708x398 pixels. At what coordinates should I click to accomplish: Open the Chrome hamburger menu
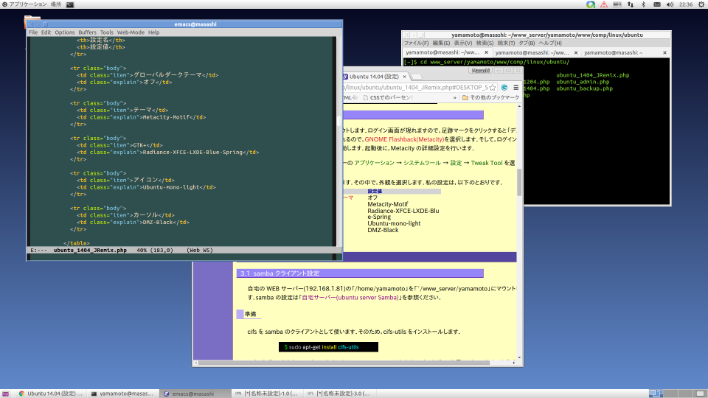516,88
